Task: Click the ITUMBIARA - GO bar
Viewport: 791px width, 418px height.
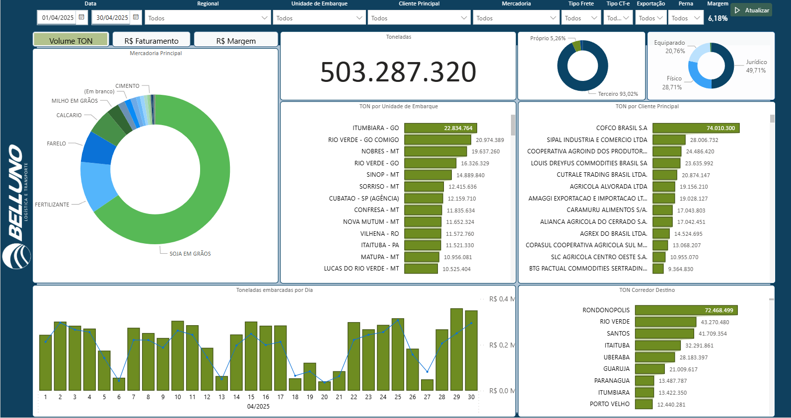Action: [440, 128]
